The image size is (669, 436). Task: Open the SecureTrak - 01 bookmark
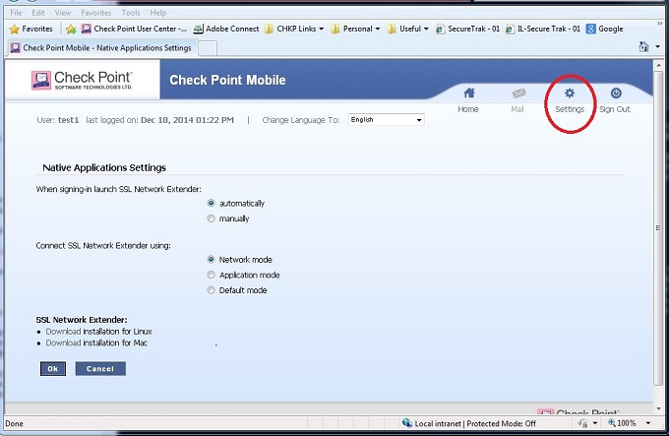click(x=467, y=29)
